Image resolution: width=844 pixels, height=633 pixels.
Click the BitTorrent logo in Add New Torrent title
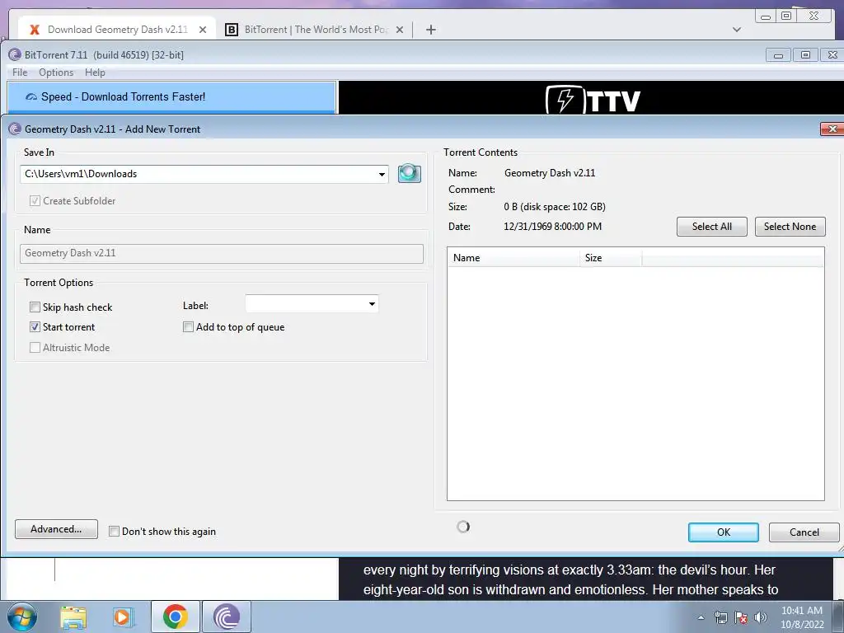tap(15, 129)
